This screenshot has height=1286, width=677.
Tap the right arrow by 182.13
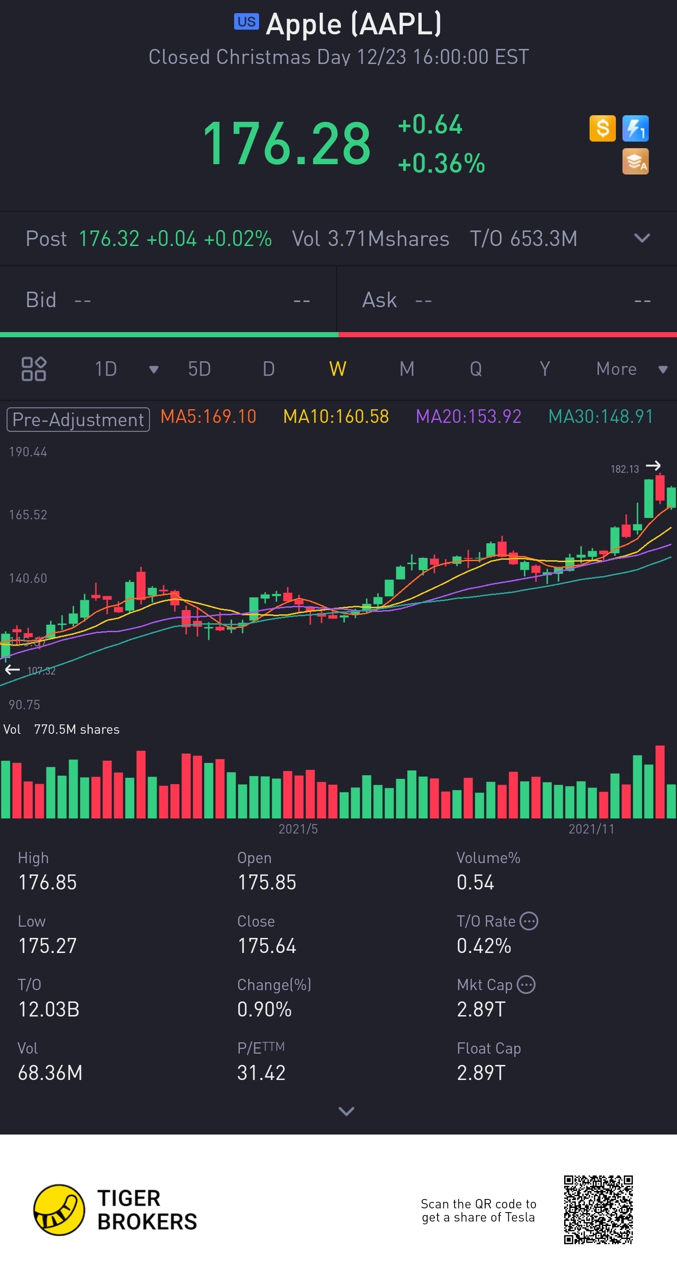pos(653,466)
